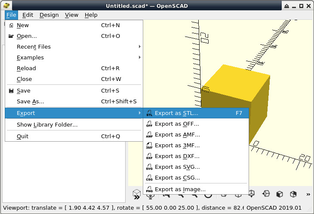Click the window title Untitled.scad* — OpenSCAD
Image resolution: width=314 pixels, height=214 pixels.
coord(147,6)
